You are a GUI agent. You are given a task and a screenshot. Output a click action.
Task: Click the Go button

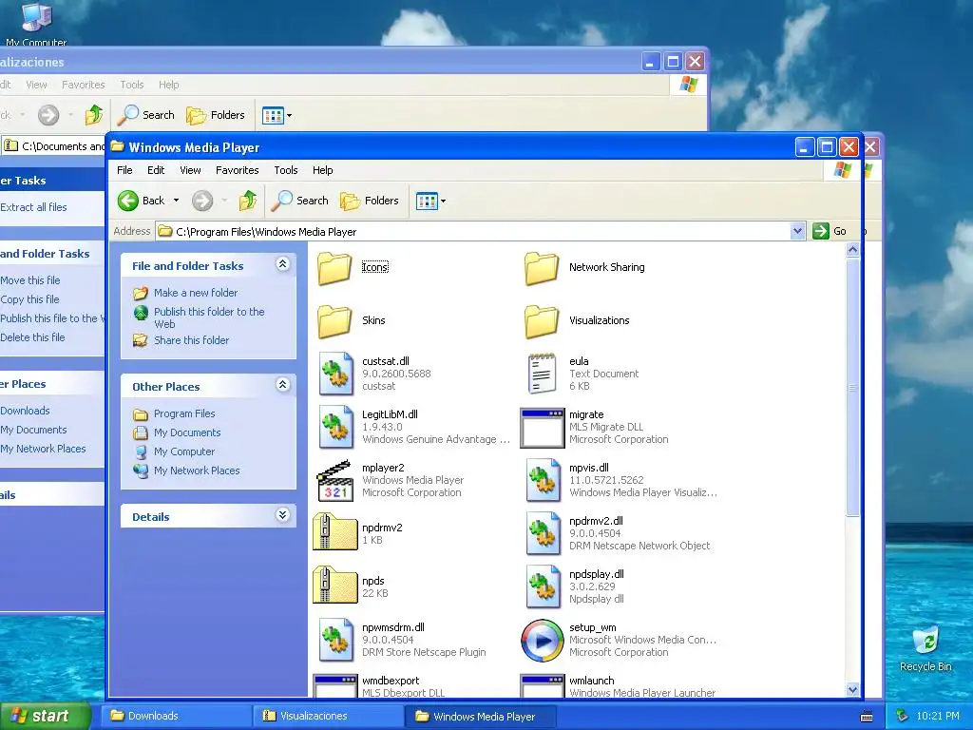pos(830,231)
